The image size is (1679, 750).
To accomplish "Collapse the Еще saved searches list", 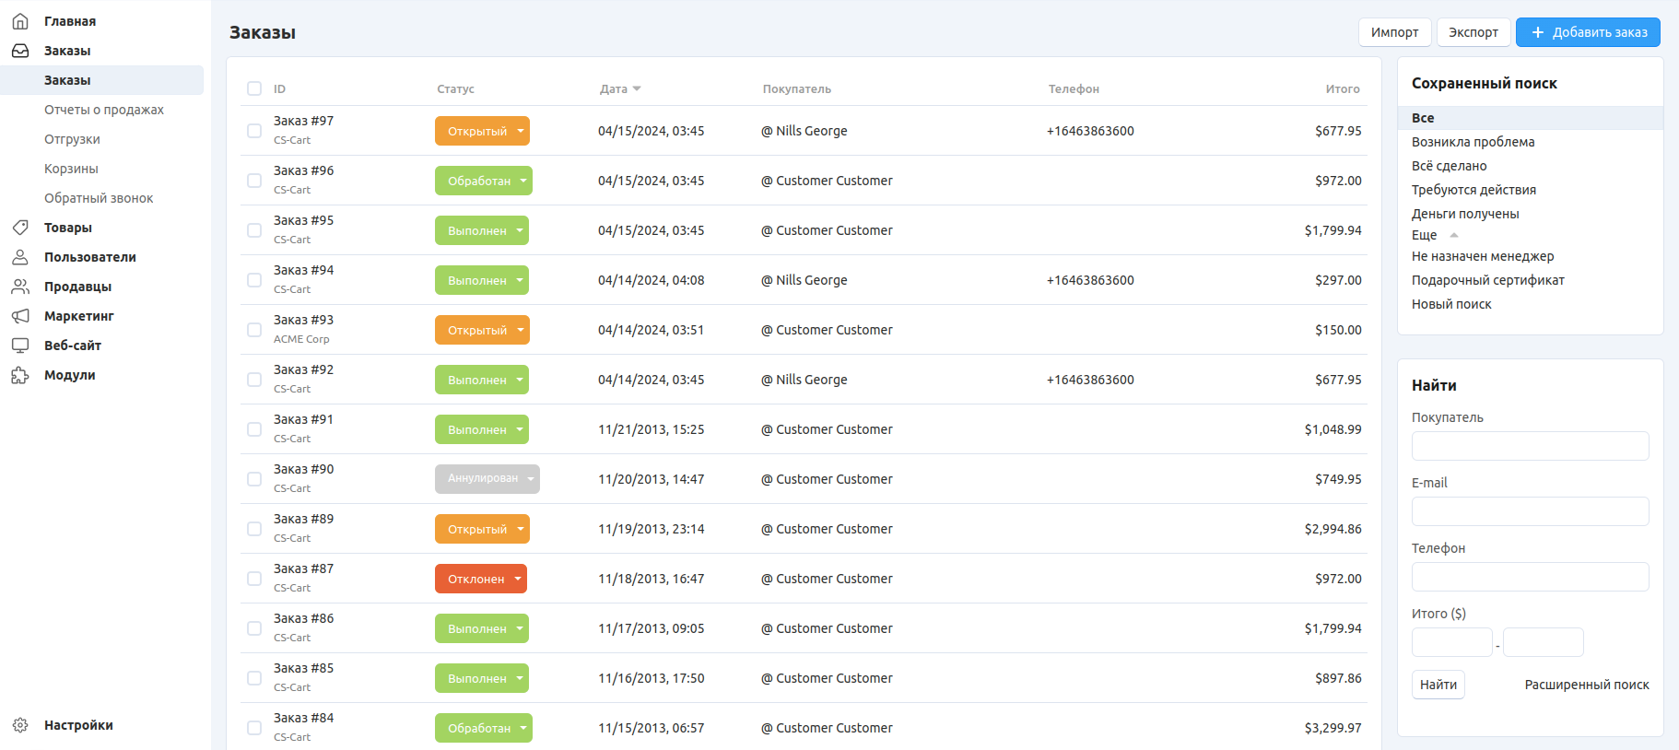I will (x=1453, y=235).
